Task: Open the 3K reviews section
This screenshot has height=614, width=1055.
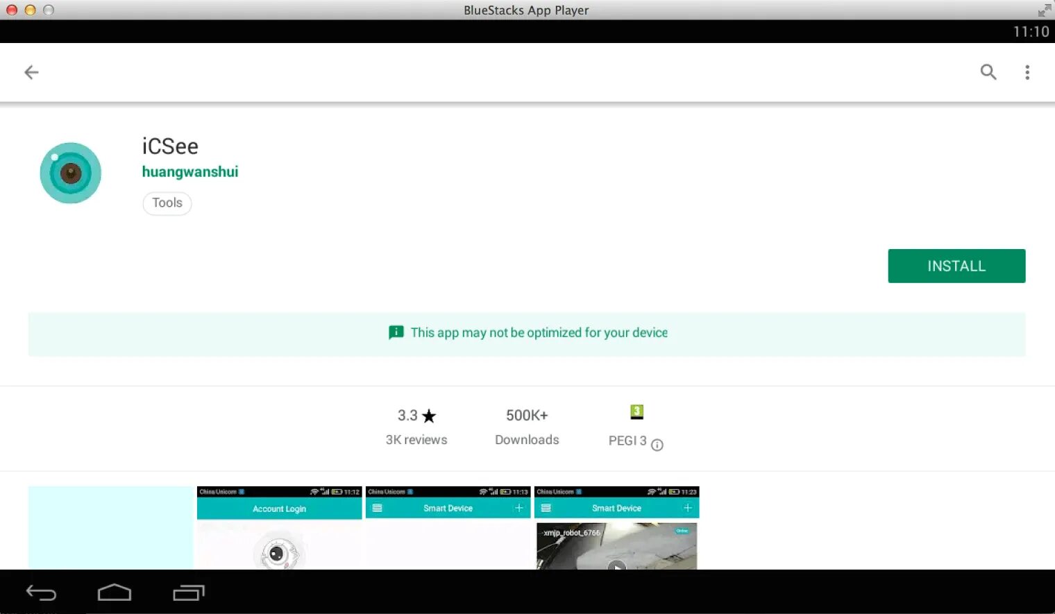Action: 416,440
